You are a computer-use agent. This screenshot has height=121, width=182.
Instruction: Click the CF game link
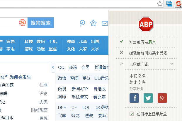pos(74,107)
